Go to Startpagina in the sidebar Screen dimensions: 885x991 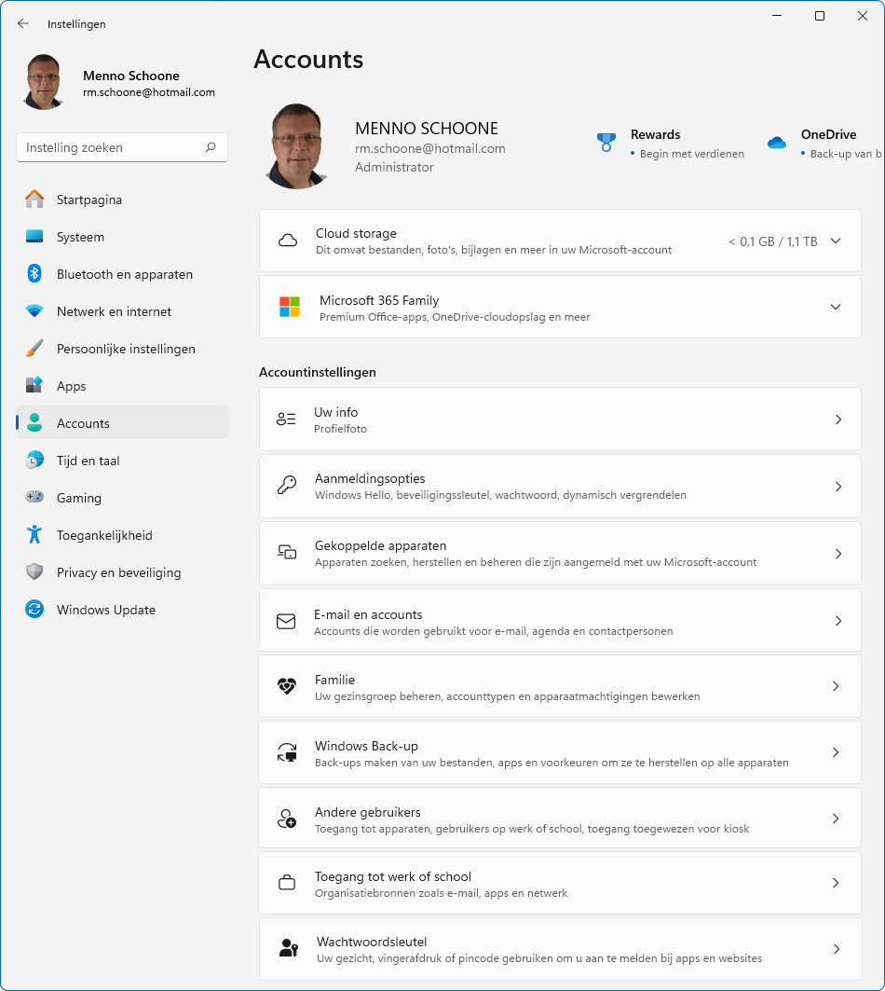tap(122, 200)
